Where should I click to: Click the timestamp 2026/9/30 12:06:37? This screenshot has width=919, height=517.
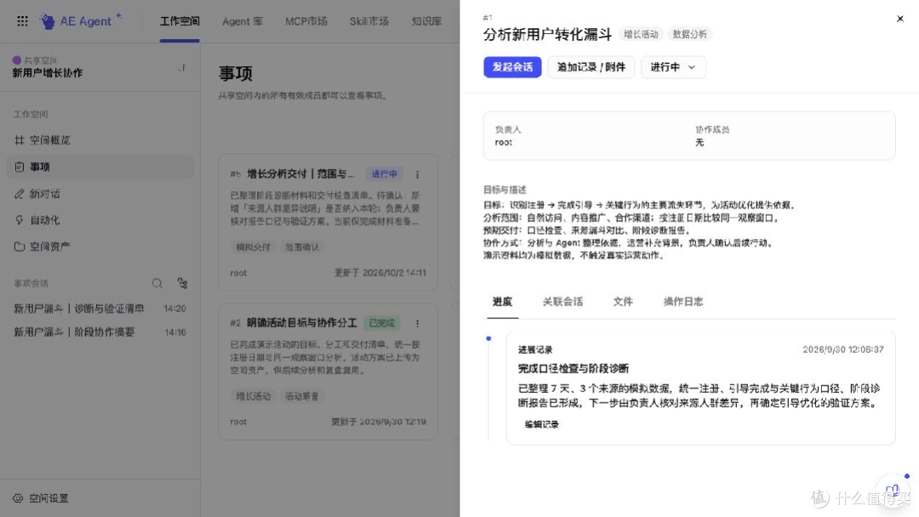[842, 349]
